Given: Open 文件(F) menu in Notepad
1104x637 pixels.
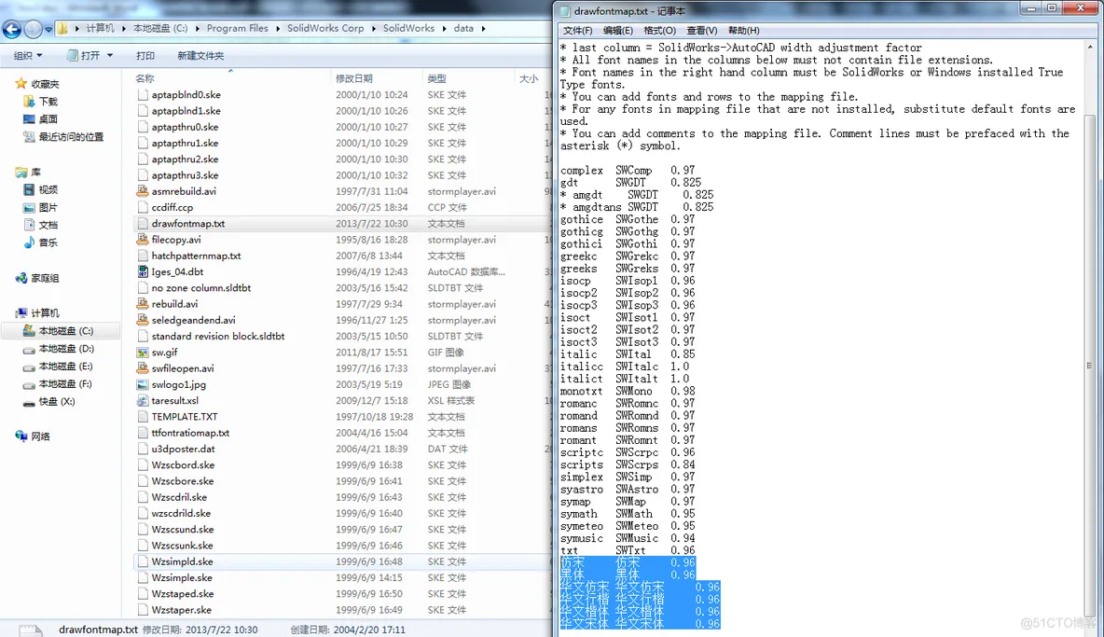Looking at the screenshot, I should click(577, 30).
